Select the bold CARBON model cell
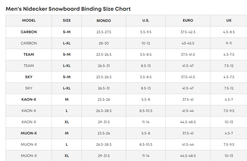247x161 pixels. pos(29,32)
